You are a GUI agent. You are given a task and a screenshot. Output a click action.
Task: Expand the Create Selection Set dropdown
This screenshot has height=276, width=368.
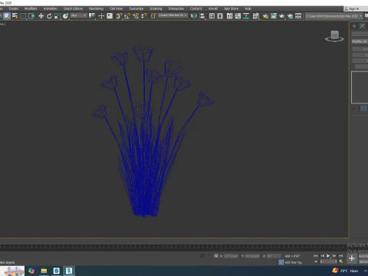[172, 15]
